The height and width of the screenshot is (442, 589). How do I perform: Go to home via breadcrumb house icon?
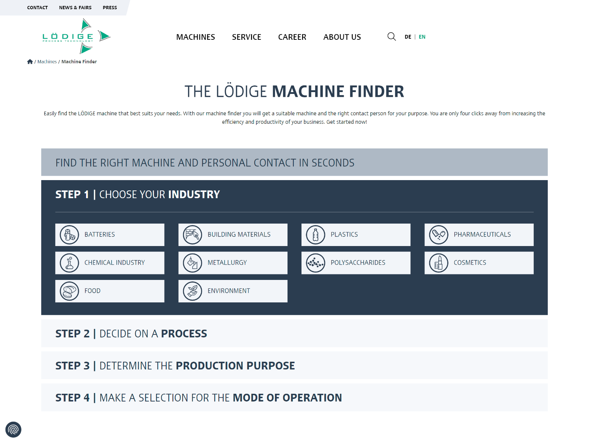coord(30,62)
